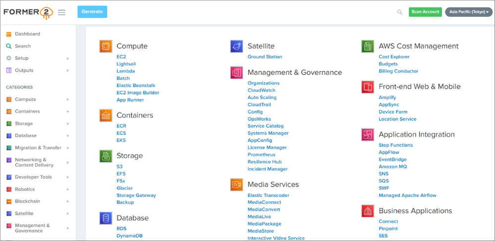Open the Elastic Beanstalk link
Image resolution: width=495 pixels, height=241 pixels.
[x=136, y=85]
